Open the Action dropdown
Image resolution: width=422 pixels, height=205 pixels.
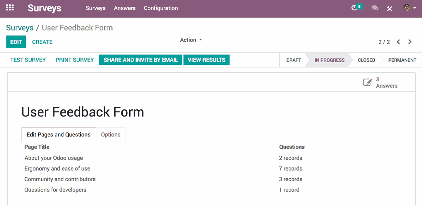tap(191, 40)
